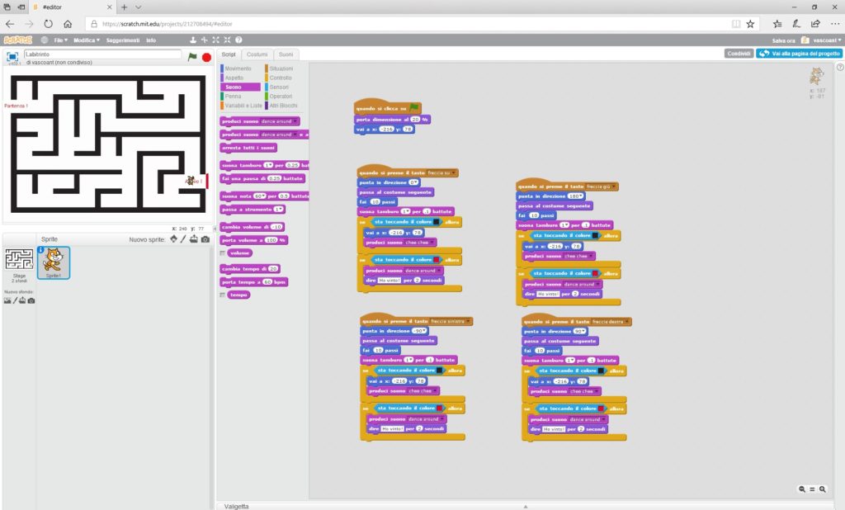Open instrument dropdown on 'passa a strumento' block

pos(281,209)
